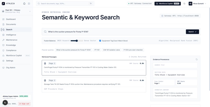Open Org Admin page
210x107 pixels.
coord(16,68)
